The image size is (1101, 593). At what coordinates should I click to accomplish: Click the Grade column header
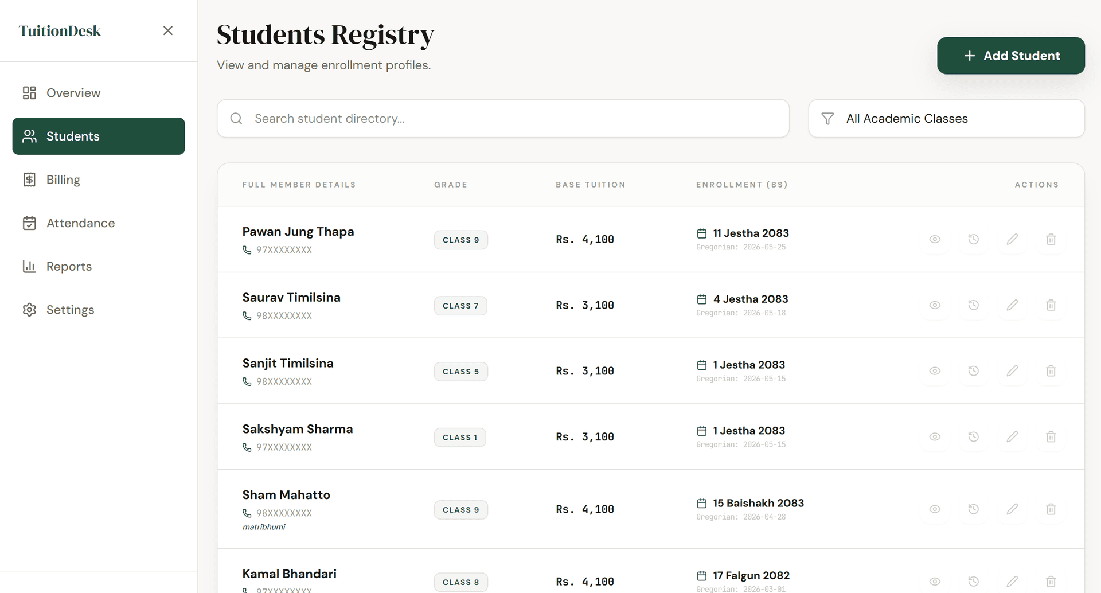pos(451,185)
